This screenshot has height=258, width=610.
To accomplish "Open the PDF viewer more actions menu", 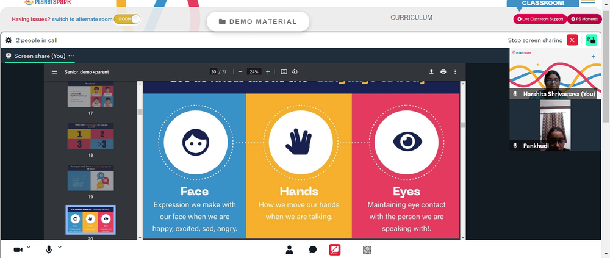I will click(455, 71).
